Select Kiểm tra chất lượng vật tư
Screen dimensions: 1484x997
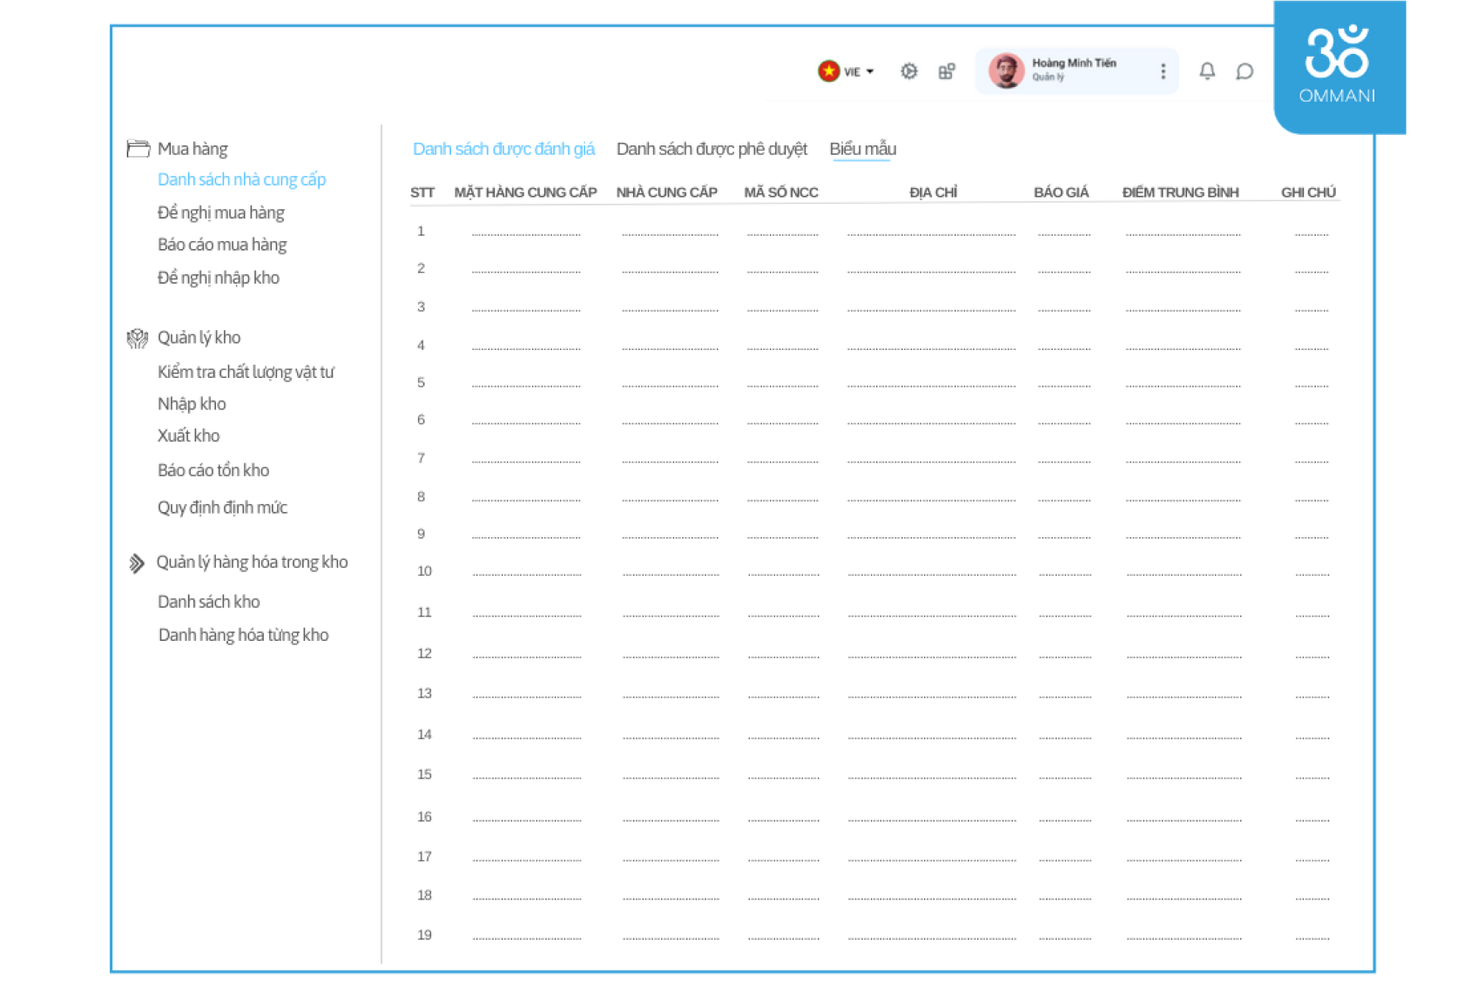click(246, 372)
